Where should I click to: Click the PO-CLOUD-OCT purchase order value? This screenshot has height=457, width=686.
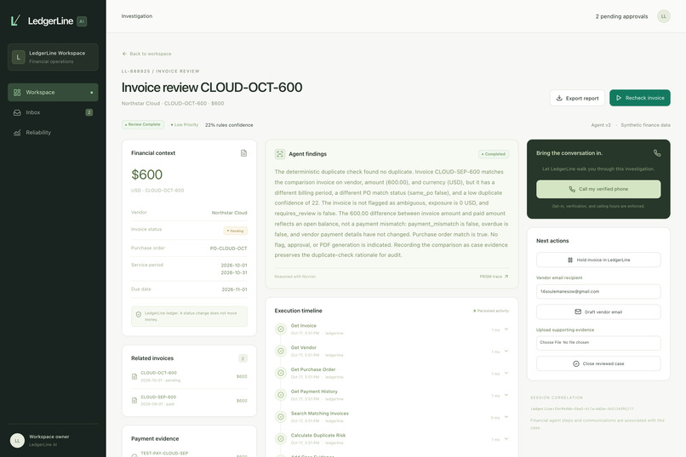[x=228, y=248]
